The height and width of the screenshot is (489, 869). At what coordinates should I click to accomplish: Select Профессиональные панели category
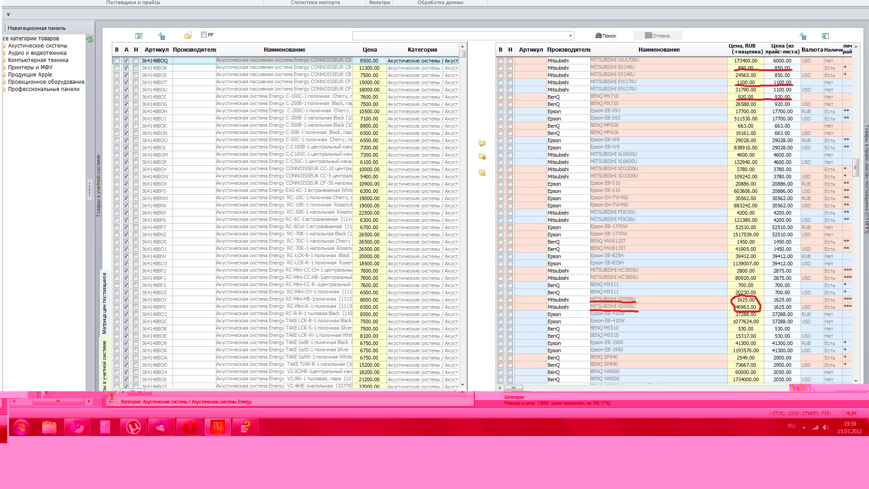point(43,89)
